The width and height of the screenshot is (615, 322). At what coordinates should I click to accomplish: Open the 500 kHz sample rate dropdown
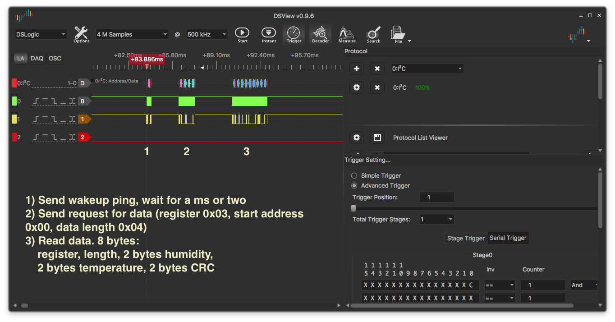pos(207,34)
